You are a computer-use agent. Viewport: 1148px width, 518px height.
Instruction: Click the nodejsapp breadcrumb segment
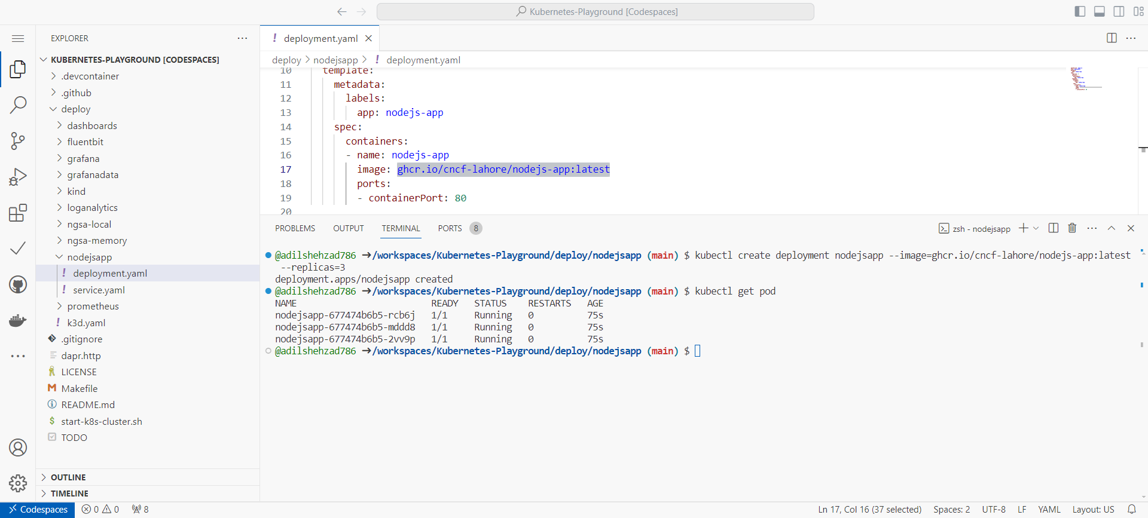click(x=335, y=60)
